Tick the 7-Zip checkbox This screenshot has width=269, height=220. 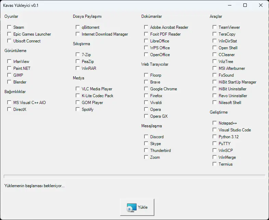click(x=78, y=54)
